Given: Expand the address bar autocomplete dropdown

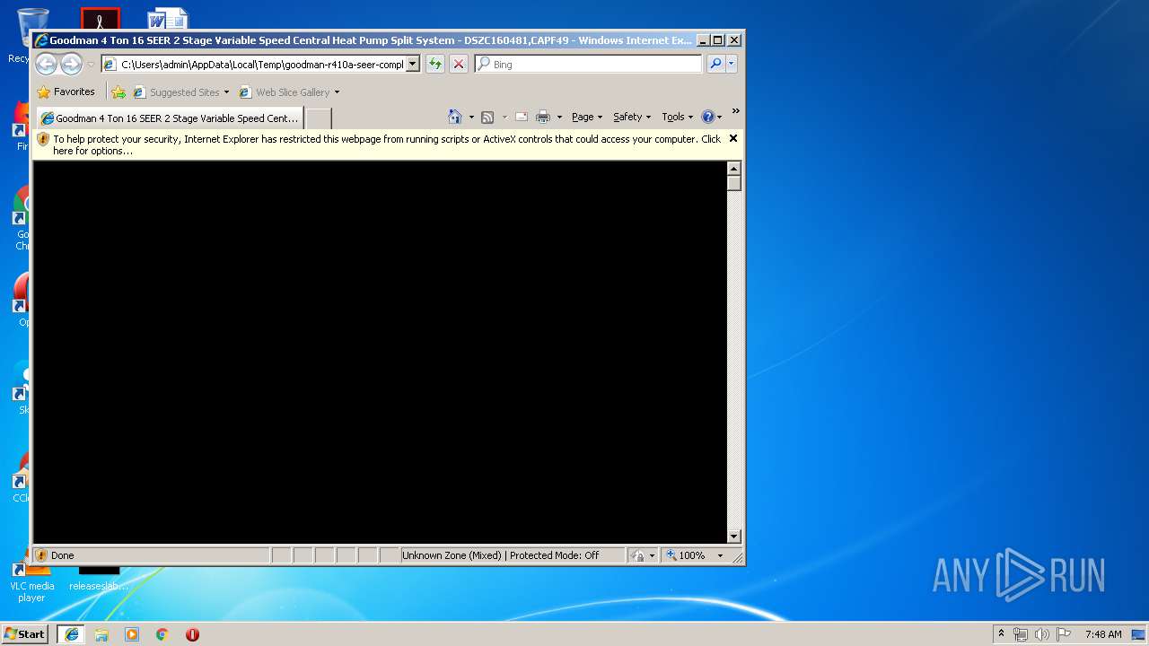Looking at the screenshot, I should (x=413, y=65).
